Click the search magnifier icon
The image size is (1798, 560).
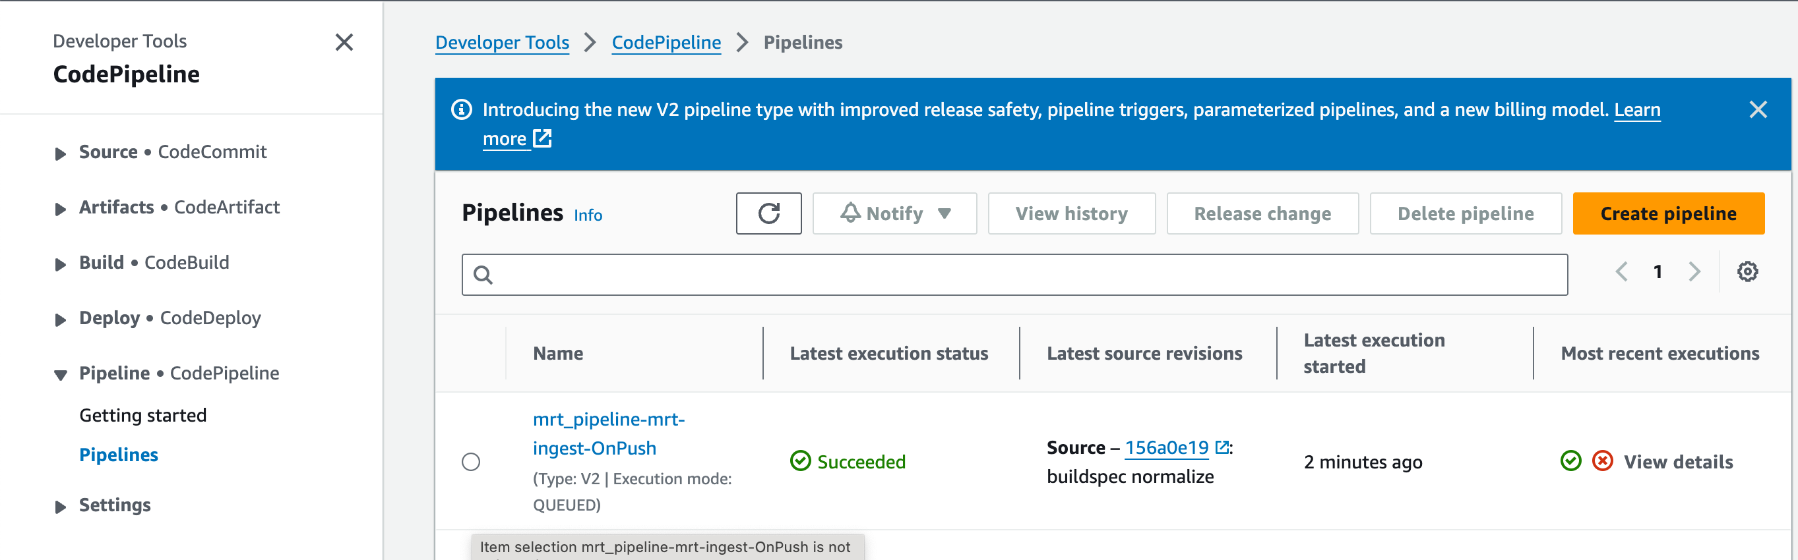click(x=483, y=275)
